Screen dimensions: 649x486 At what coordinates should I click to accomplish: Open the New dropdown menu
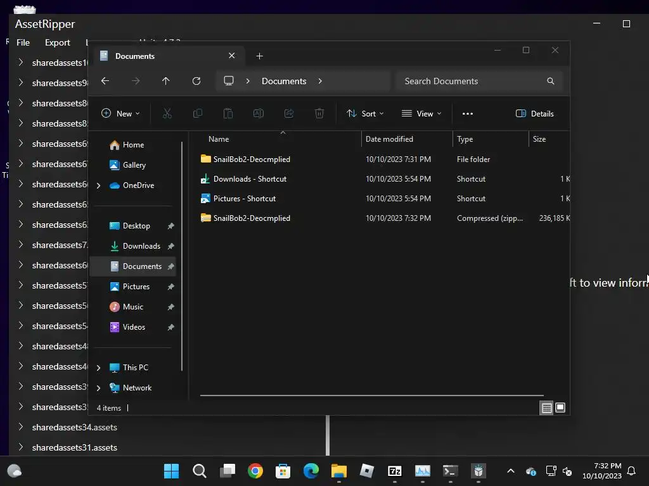pyautogui.click(x=121, y=114)
